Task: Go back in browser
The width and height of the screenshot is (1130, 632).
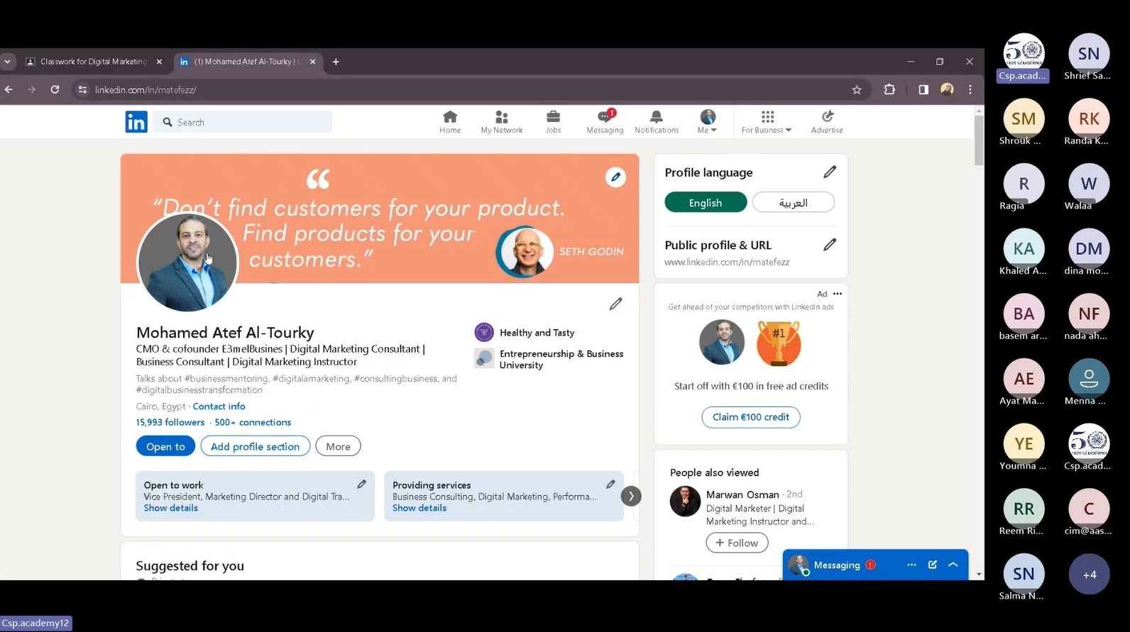Action: (9, 89)
